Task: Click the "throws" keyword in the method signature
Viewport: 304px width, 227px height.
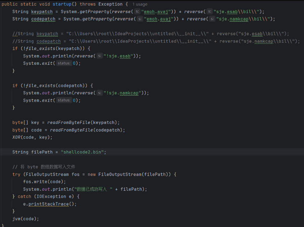Action: [88, 4]
